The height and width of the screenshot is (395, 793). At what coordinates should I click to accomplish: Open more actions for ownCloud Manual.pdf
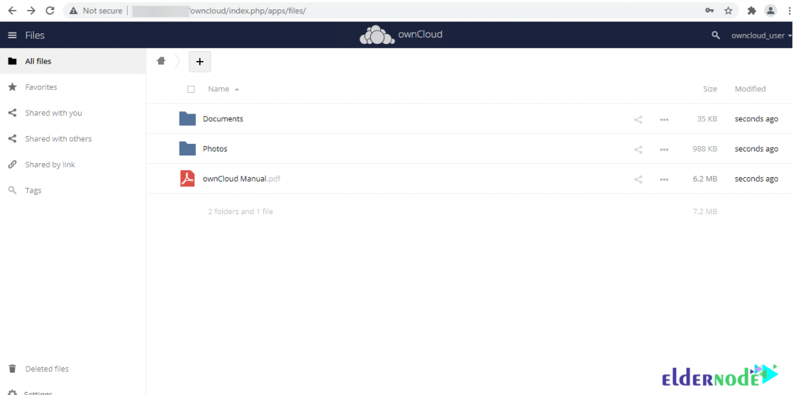click(x=664, y=179)
